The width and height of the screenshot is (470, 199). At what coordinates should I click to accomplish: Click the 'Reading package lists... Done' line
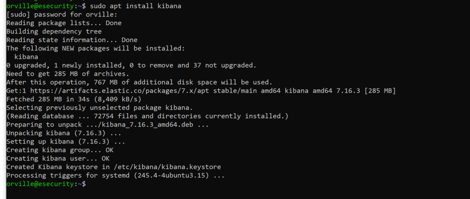(64, 23)
